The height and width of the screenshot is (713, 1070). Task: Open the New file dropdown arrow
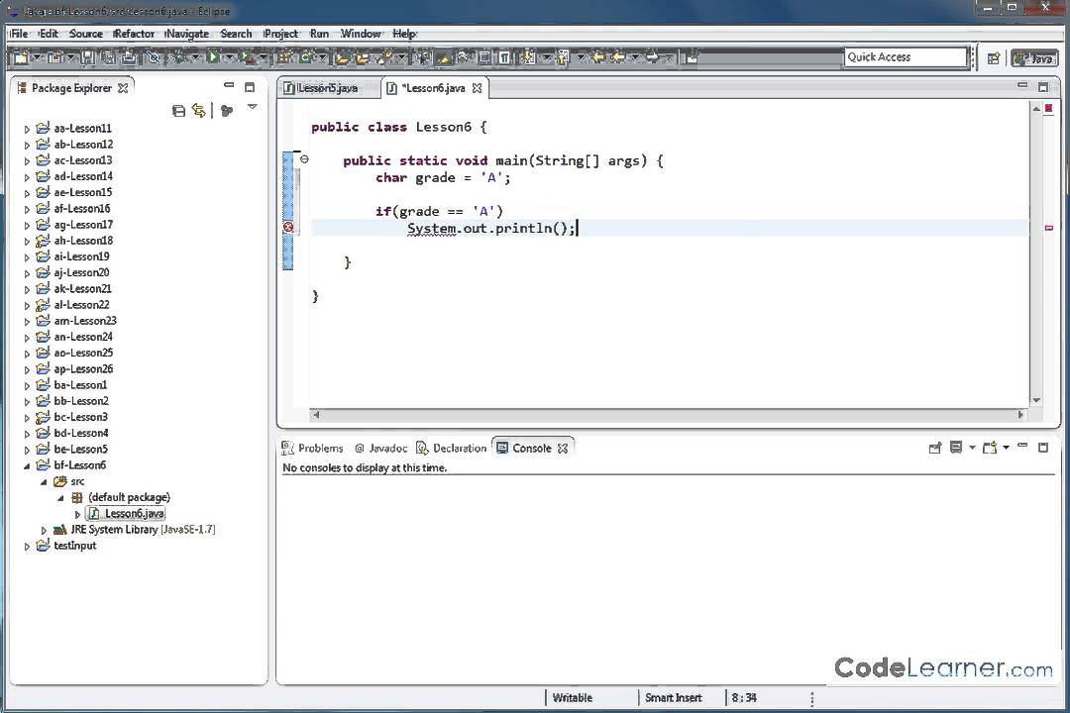point(37,58)
